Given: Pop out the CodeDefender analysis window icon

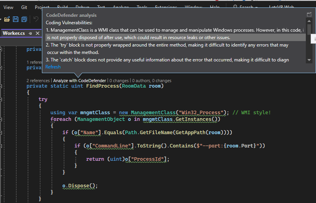Looking at the screenshot, I should pos(309,14).
